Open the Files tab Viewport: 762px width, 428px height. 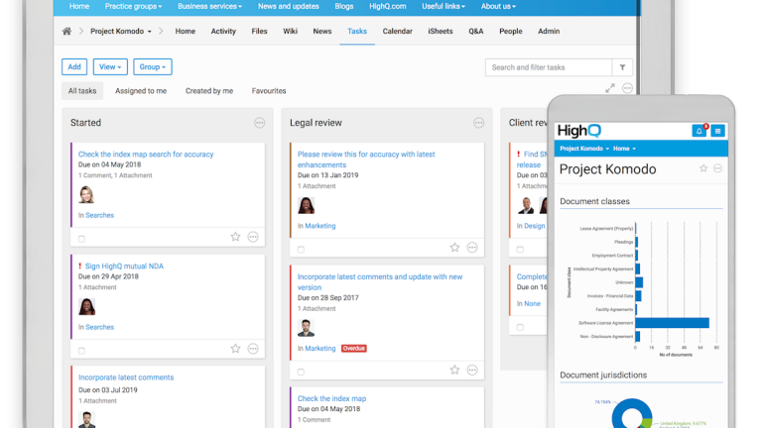click(259, 31)
